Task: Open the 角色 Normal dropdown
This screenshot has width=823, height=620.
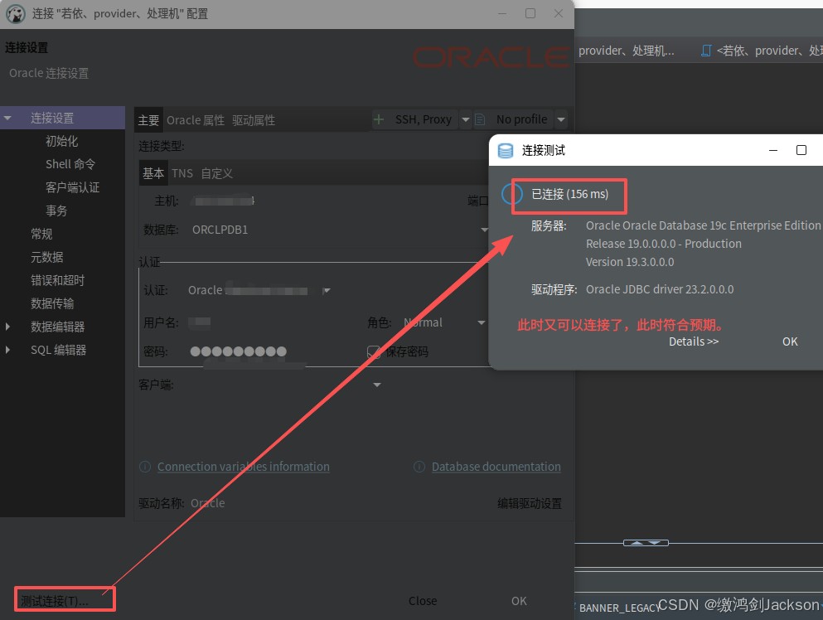Action: tap(481, 322)
